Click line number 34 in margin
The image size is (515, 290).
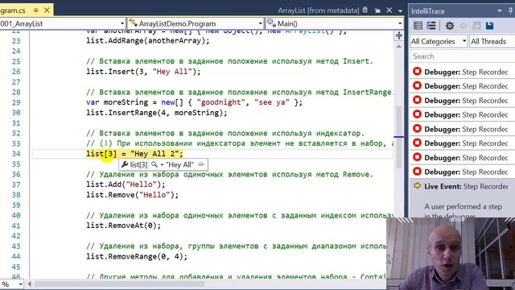click(16, 154)
